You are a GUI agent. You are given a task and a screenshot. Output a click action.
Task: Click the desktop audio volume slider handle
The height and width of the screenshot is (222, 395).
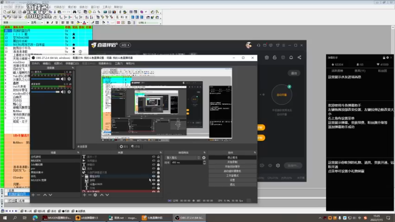click(58, 92)
